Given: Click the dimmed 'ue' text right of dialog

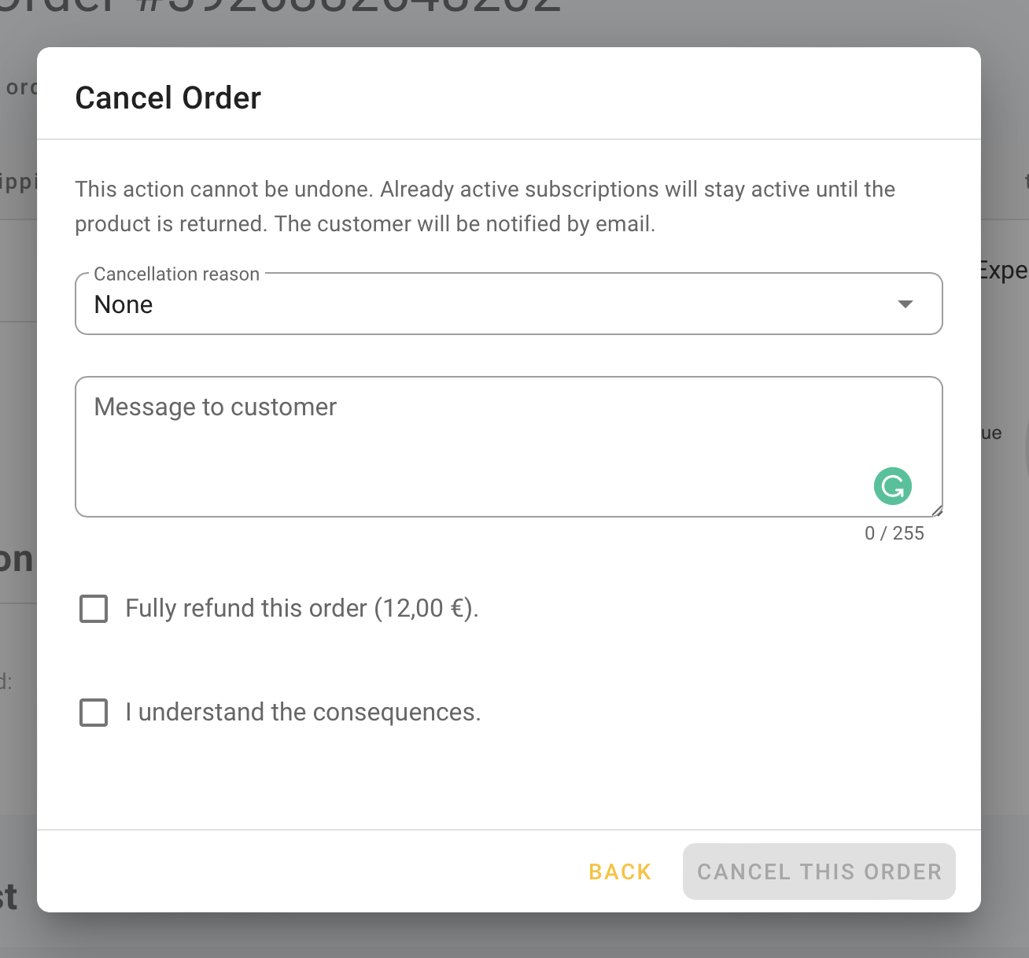Looking at the screenshot, I should point(991,433).
